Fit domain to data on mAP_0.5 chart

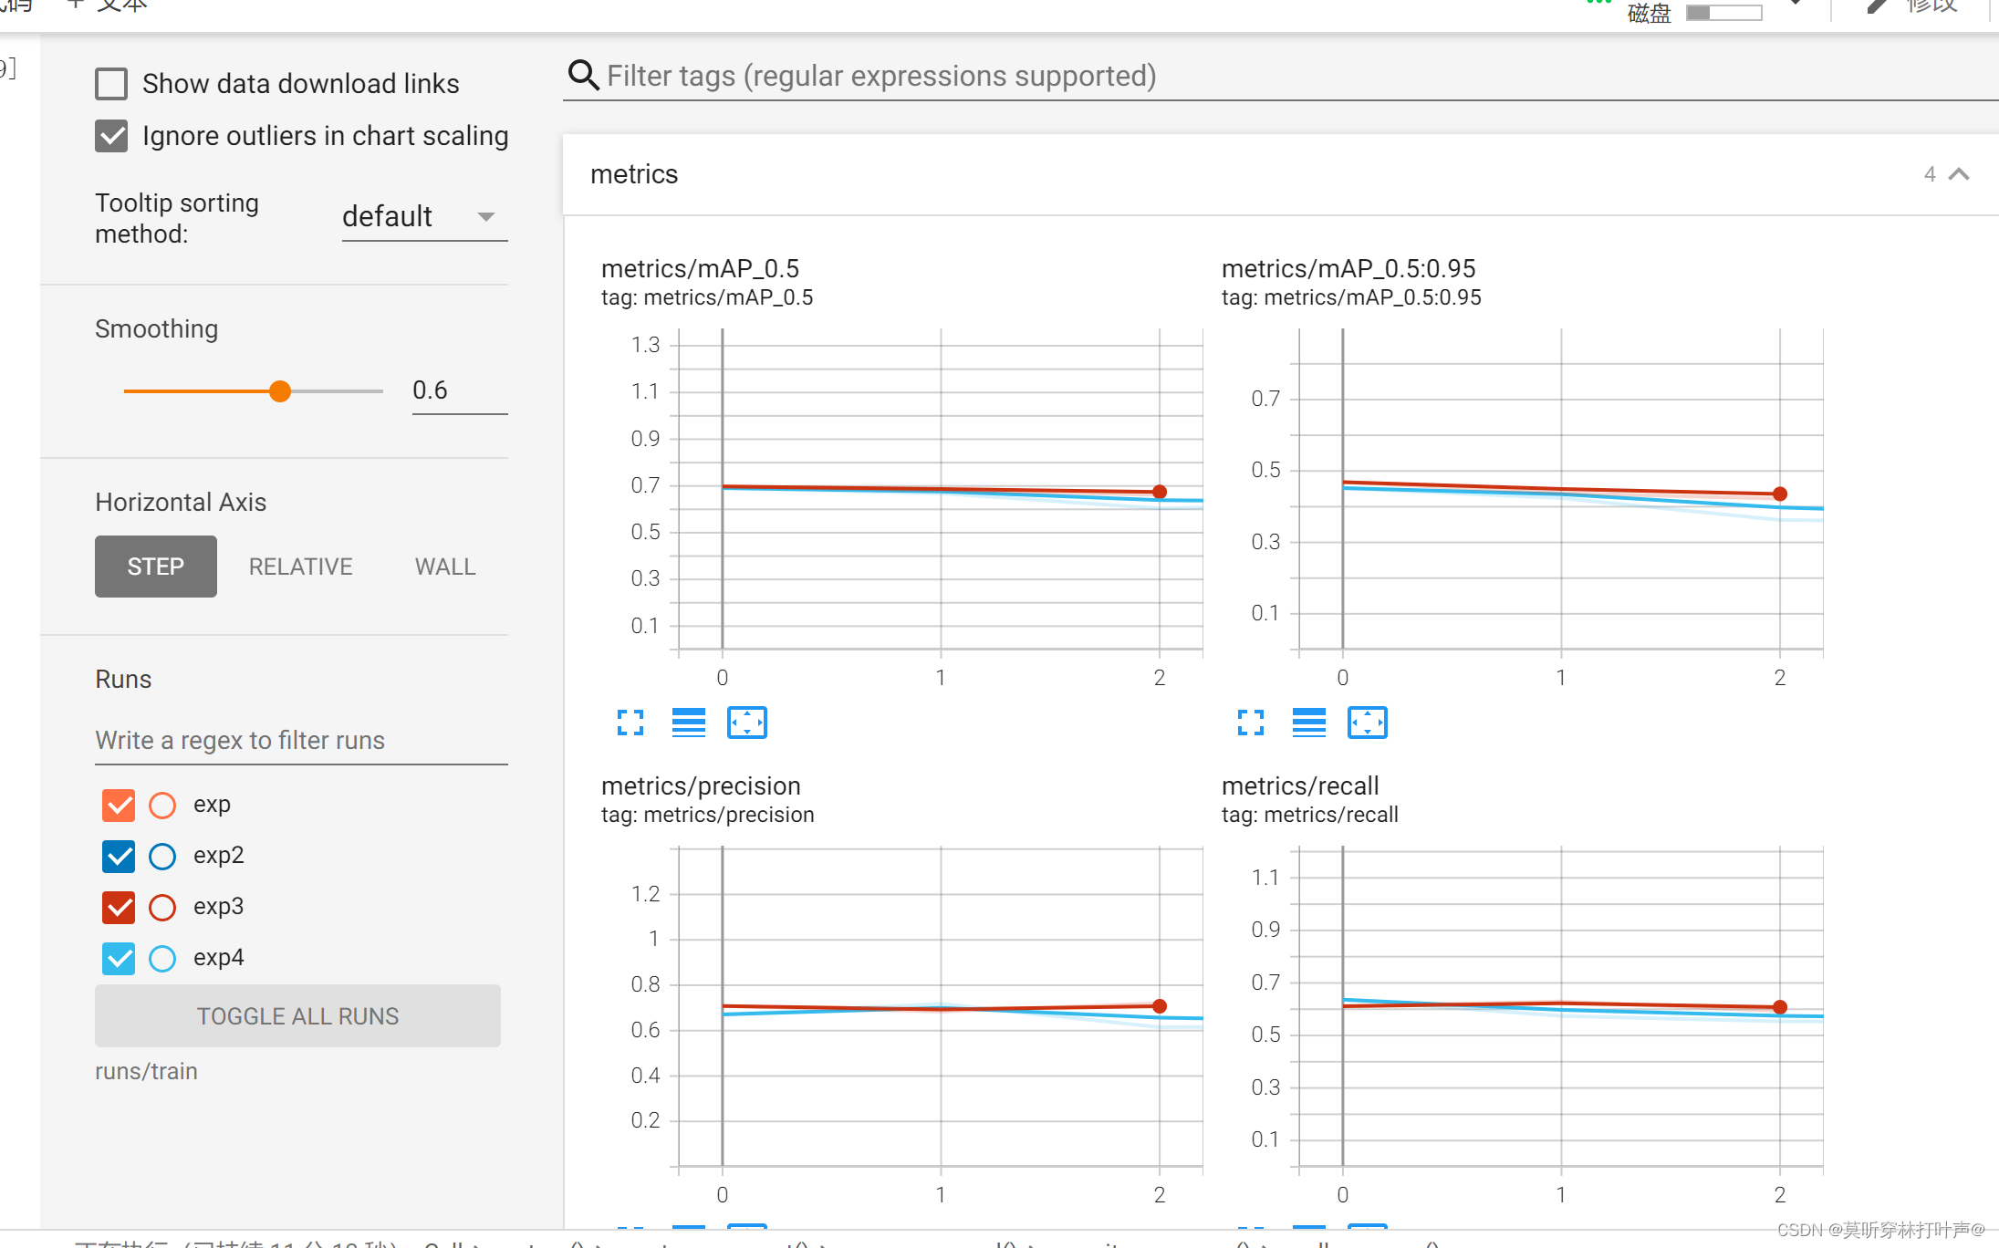coord(746,723)
